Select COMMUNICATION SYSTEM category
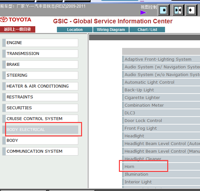Image resolution: width=200 pixels, height=191 pixels. click(x=40, y=151)
